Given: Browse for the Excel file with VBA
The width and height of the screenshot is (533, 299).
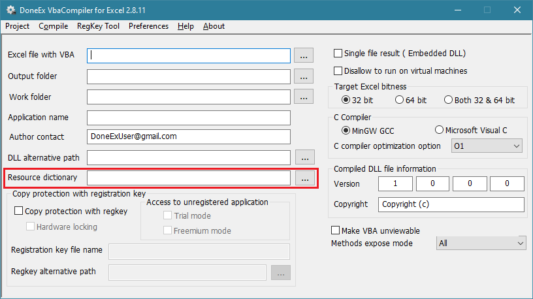Looking at the screenshot, I should point(304,55).
